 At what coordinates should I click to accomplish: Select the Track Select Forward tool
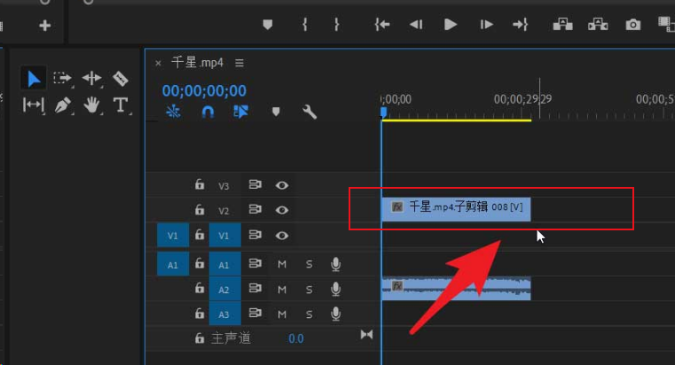[x=62, y=79]
